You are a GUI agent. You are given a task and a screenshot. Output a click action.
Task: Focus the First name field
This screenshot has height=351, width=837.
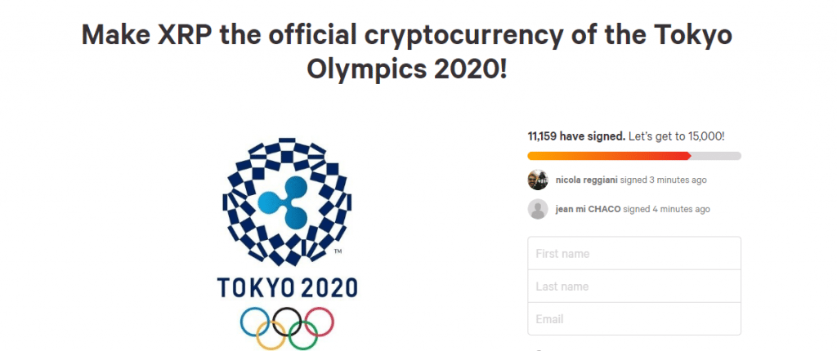click(x=634, y=254)
